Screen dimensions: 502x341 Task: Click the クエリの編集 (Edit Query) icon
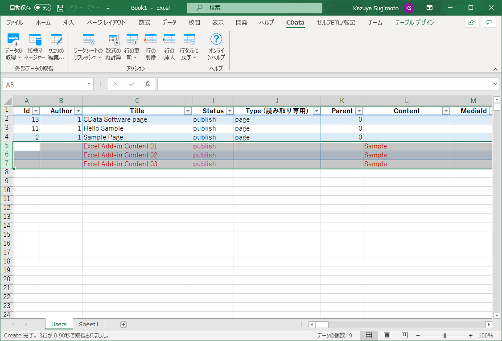pos(56,46)
